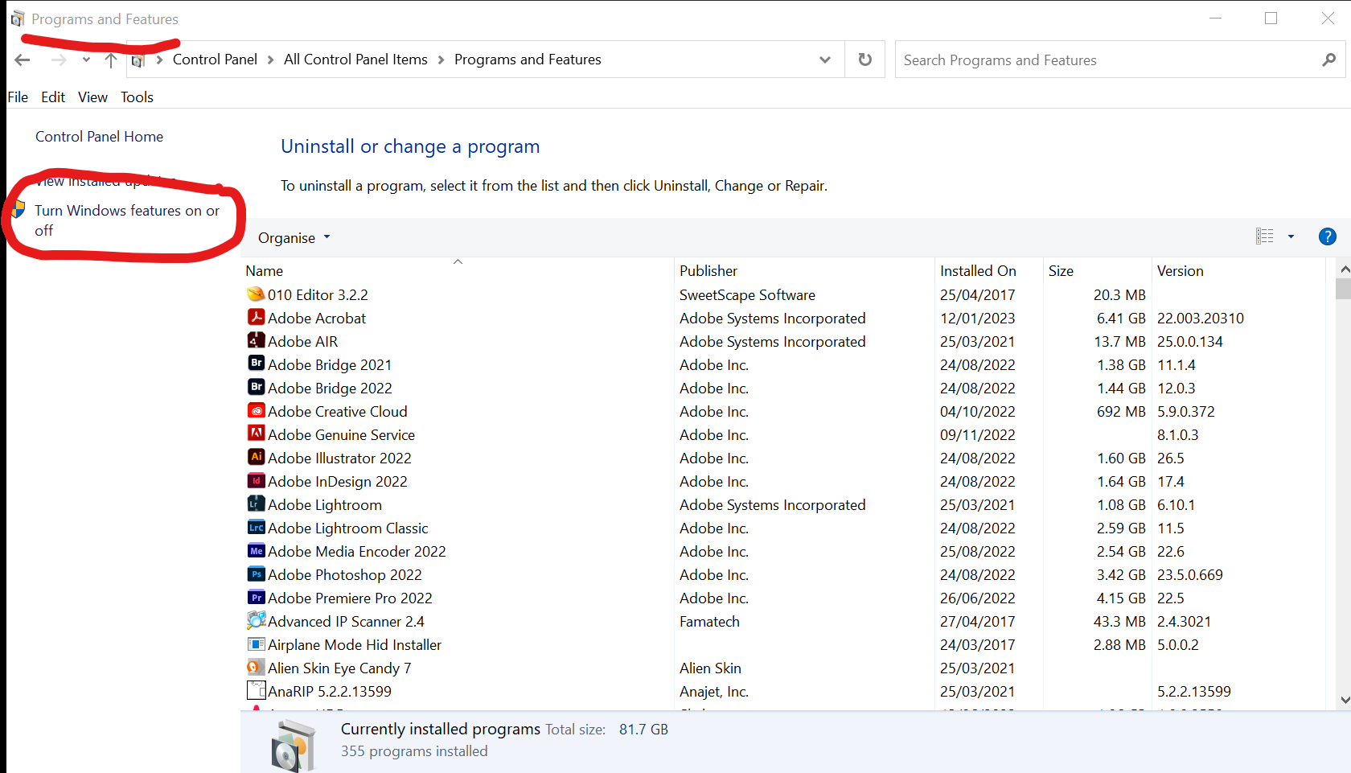Viewport: 1351px width, 773px height.
Task: Click the Adobe Acrobat program icon
Action: pyautogui.click(x=256, y=318)
